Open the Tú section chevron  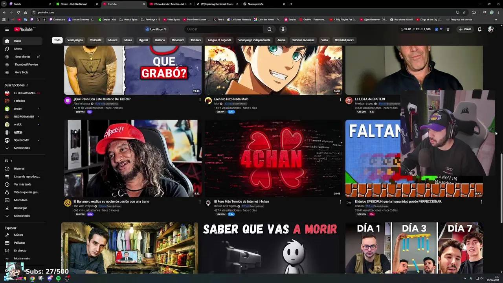point(11,161)
